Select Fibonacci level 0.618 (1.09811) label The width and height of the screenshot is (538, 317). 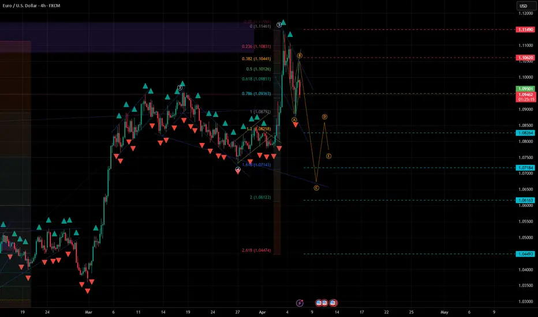point(256,79)
